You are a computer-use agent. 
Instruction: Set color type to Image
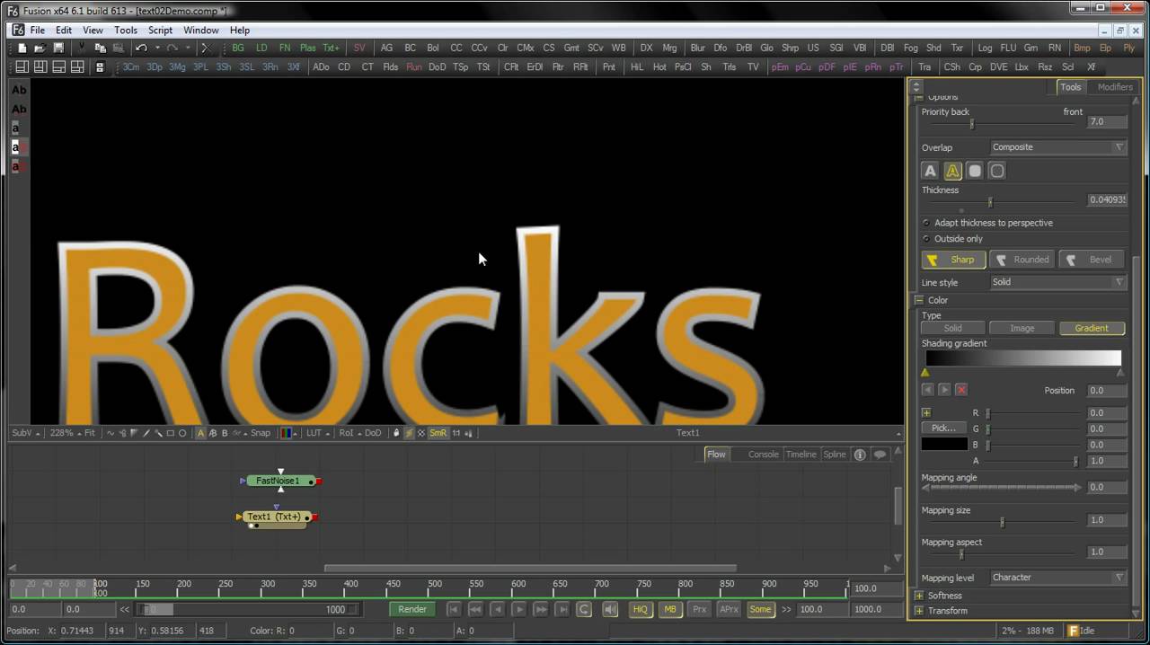click(1022, 328)
